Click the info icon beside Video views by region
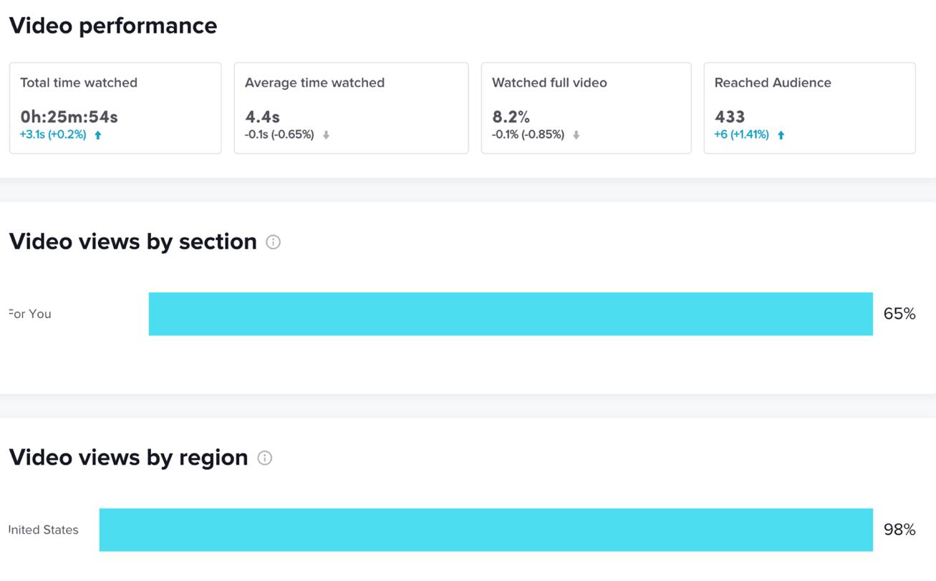 click(x=264, y=458)
